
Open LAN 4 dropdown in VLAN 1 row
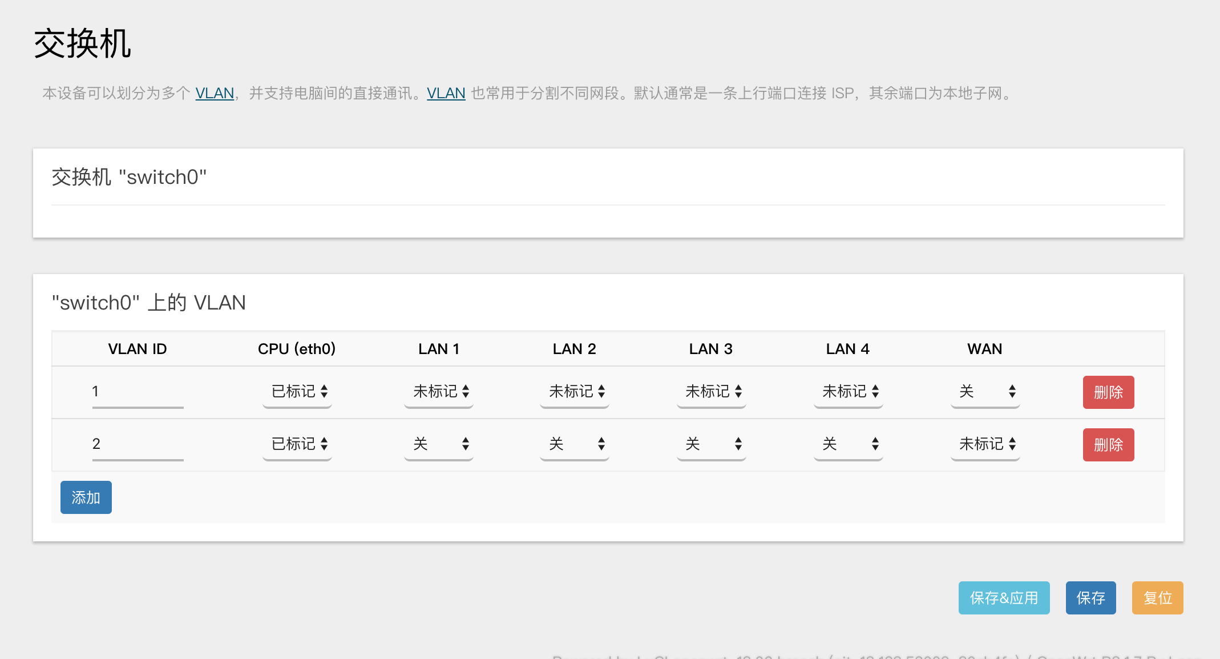(849, 392)
